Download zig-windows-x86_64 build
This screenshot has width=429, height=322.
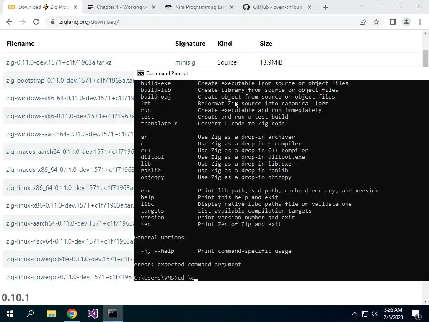click(70, 98)
